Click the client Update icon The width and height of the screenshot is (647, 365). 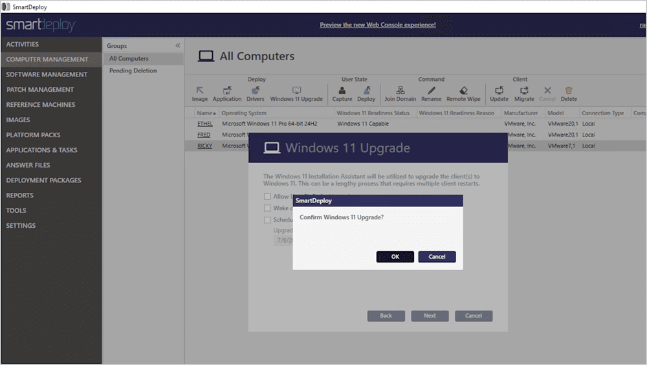tap(499, 91)
